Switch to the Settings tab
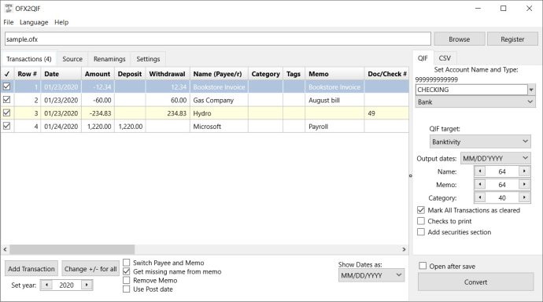 point(148,59)
